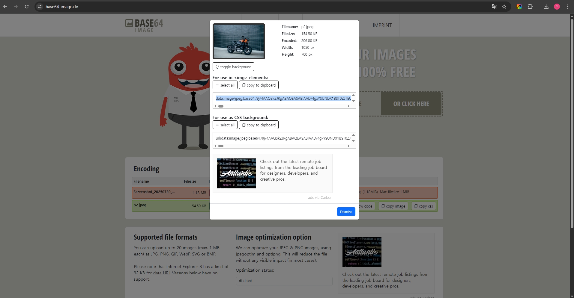This screenshot has width=574, height=298.
Task: Open the profile avatar icon
Action: pos(557,7)
